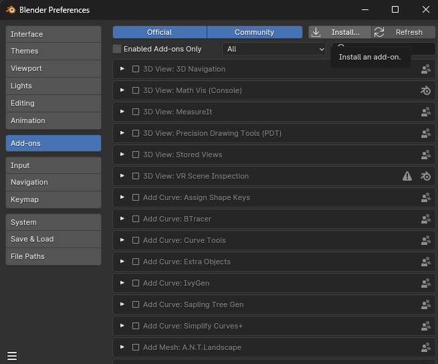
Task: Enable the Extra Objects add-on
Action: tap(136, 262)
